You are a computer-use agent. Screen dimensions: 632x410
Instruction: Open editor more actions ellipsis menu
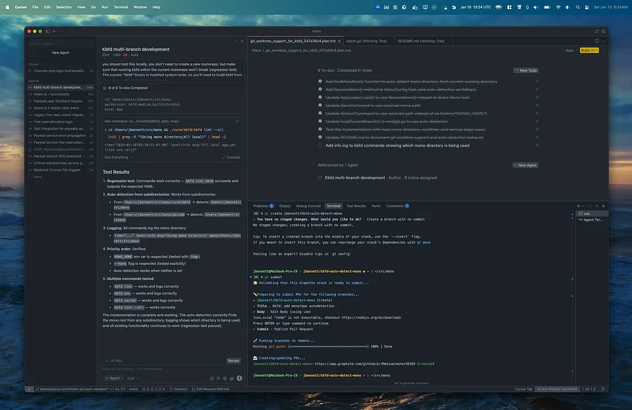click(x=603, y=41)
